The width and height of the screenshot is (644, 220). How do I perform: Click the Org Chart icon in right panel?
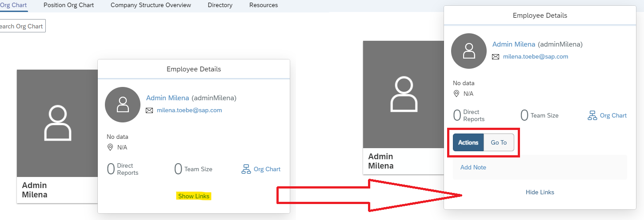(x=592, y=116)
